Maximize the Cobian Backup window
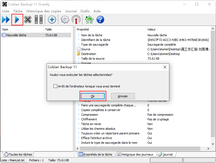216x163 pixels. (197, 4)
